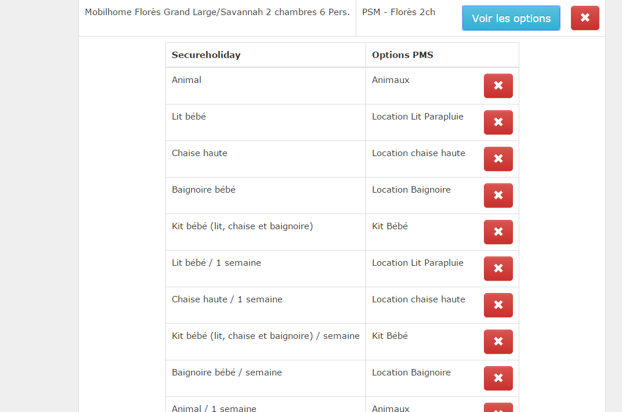The height and width of the screenshot is (412, 622).
Task: Click the Location Lit Parapluie text for Lit bébé
Action: pyautogui.click(x=418, y=117)
